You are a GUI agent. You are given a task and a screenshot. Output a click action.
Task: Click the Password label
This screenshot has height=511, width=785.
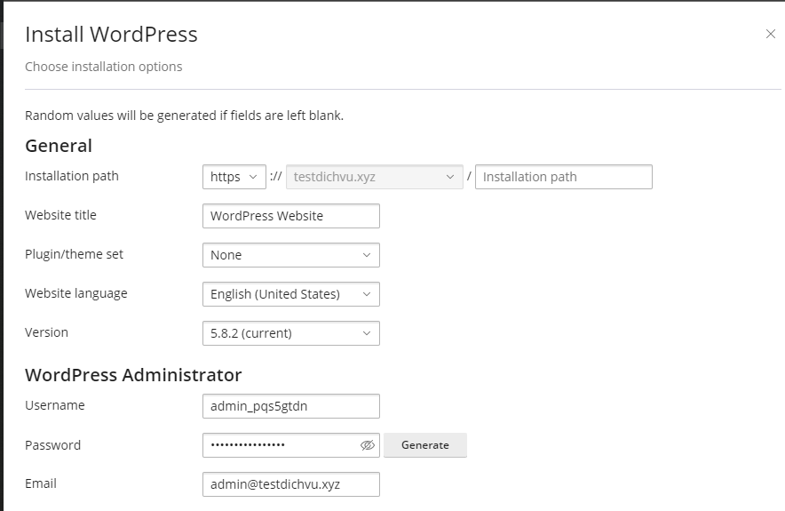[x=52, y=445]
